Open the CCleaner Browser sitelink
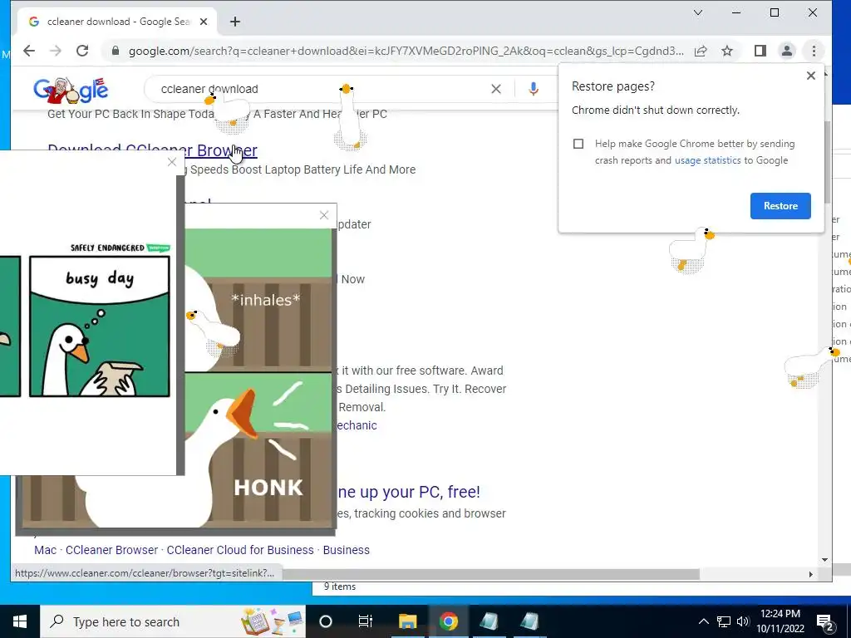 112,550
